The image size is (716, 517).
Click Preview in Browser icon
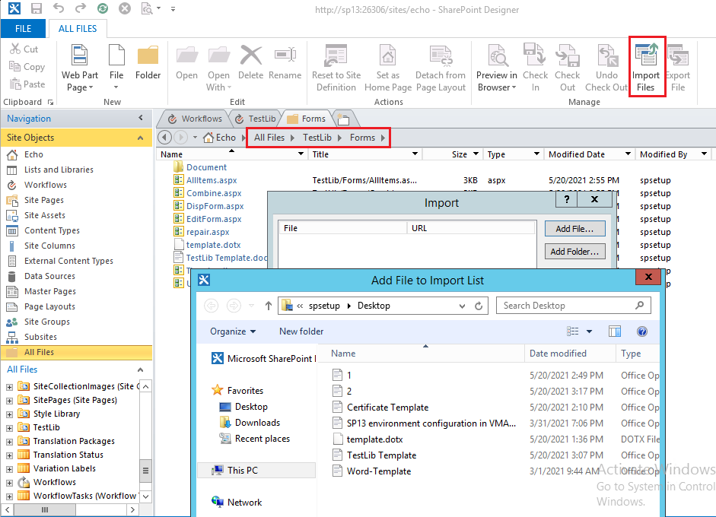coord(497,56)
